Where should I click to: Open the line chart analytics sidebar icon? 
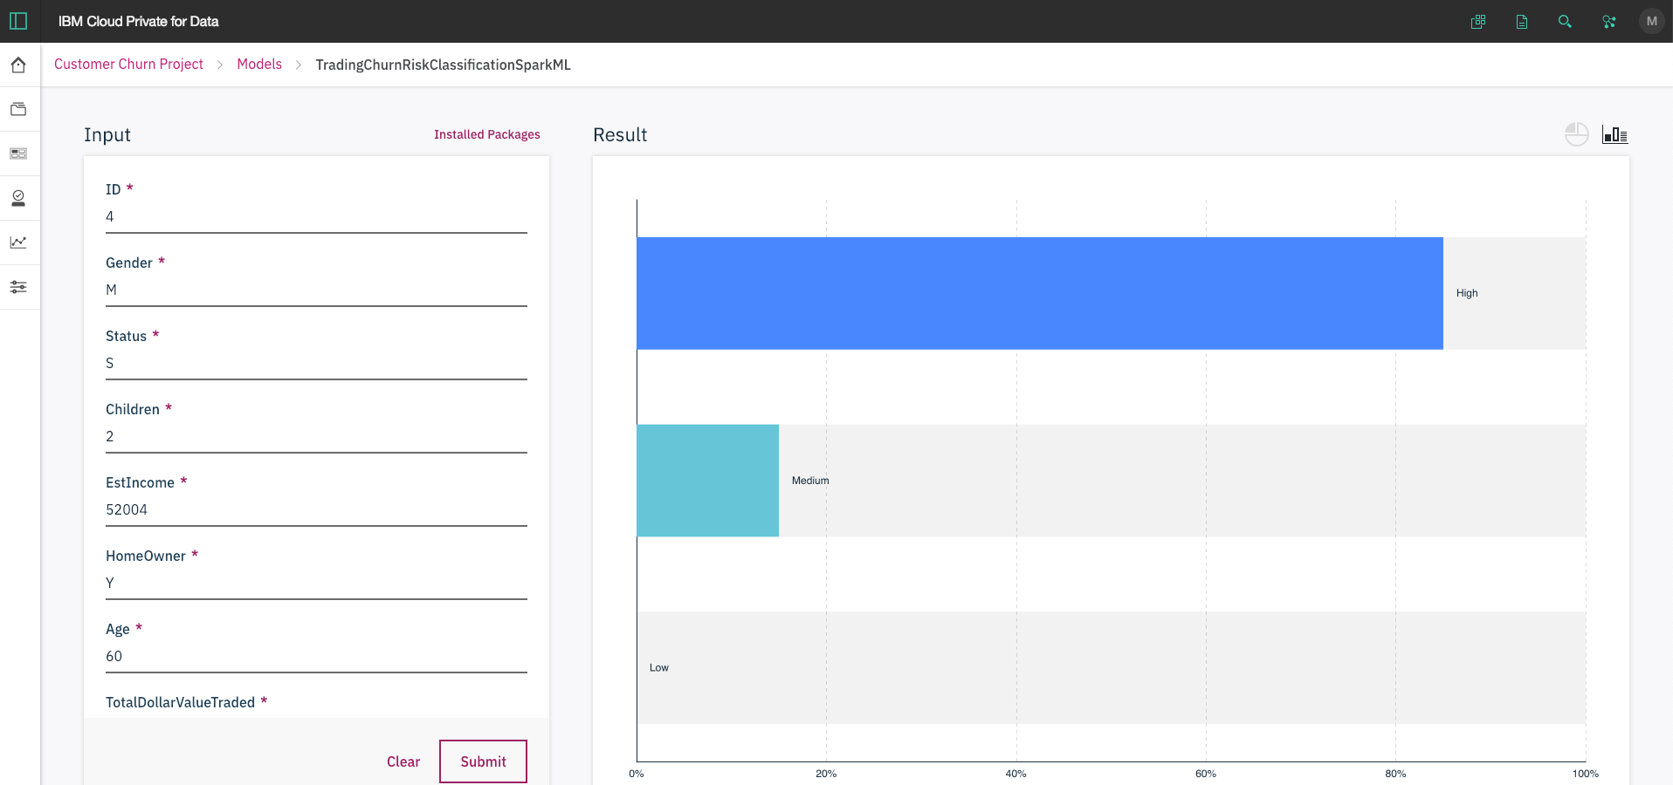point(18,242)
